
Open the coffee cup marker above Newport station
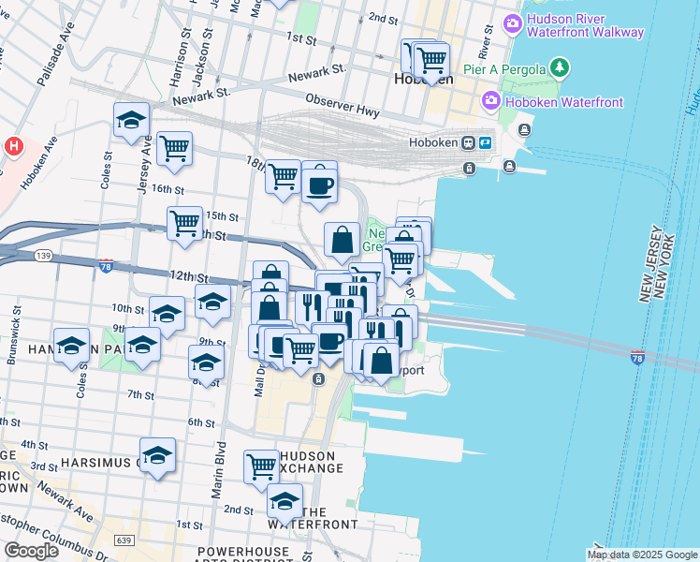point(329,345)
